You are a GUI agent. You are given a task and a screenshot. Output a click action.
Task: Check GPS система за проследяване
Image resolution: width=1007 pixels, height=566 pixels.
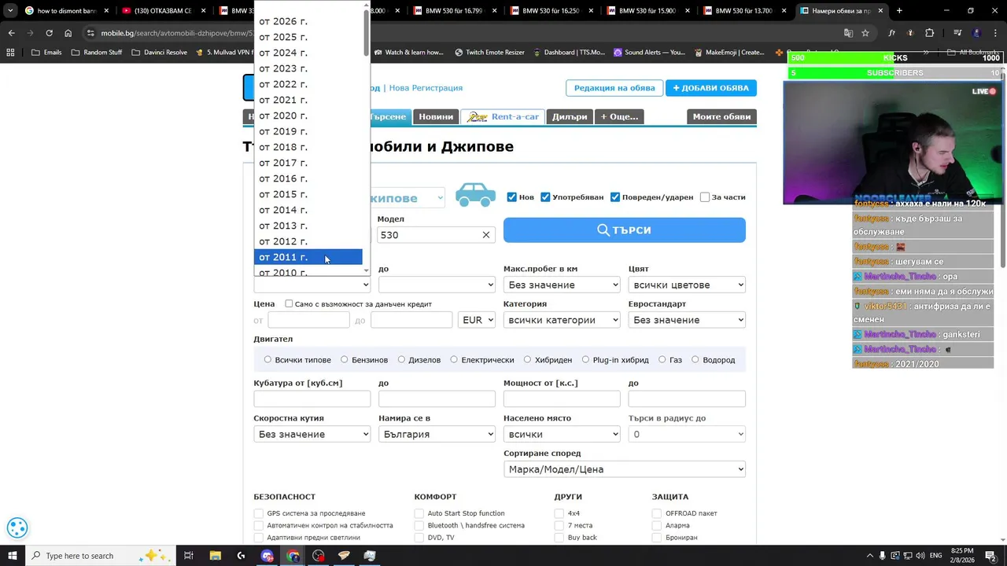pos(258,513)
